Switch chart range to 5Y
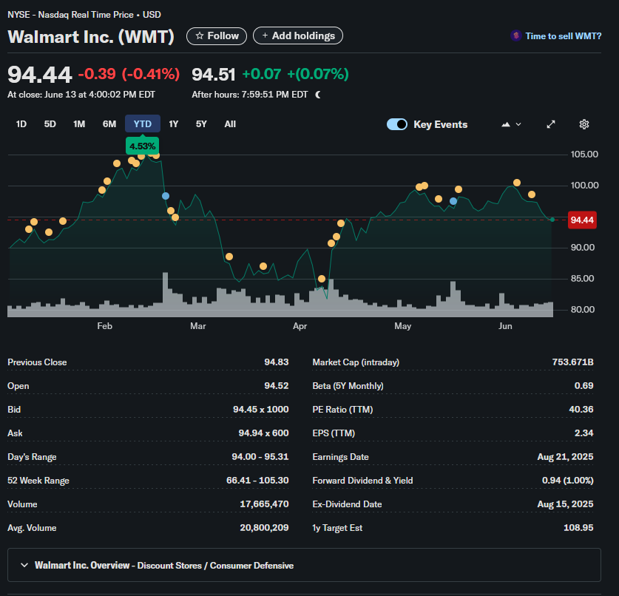 pos(201,124)
